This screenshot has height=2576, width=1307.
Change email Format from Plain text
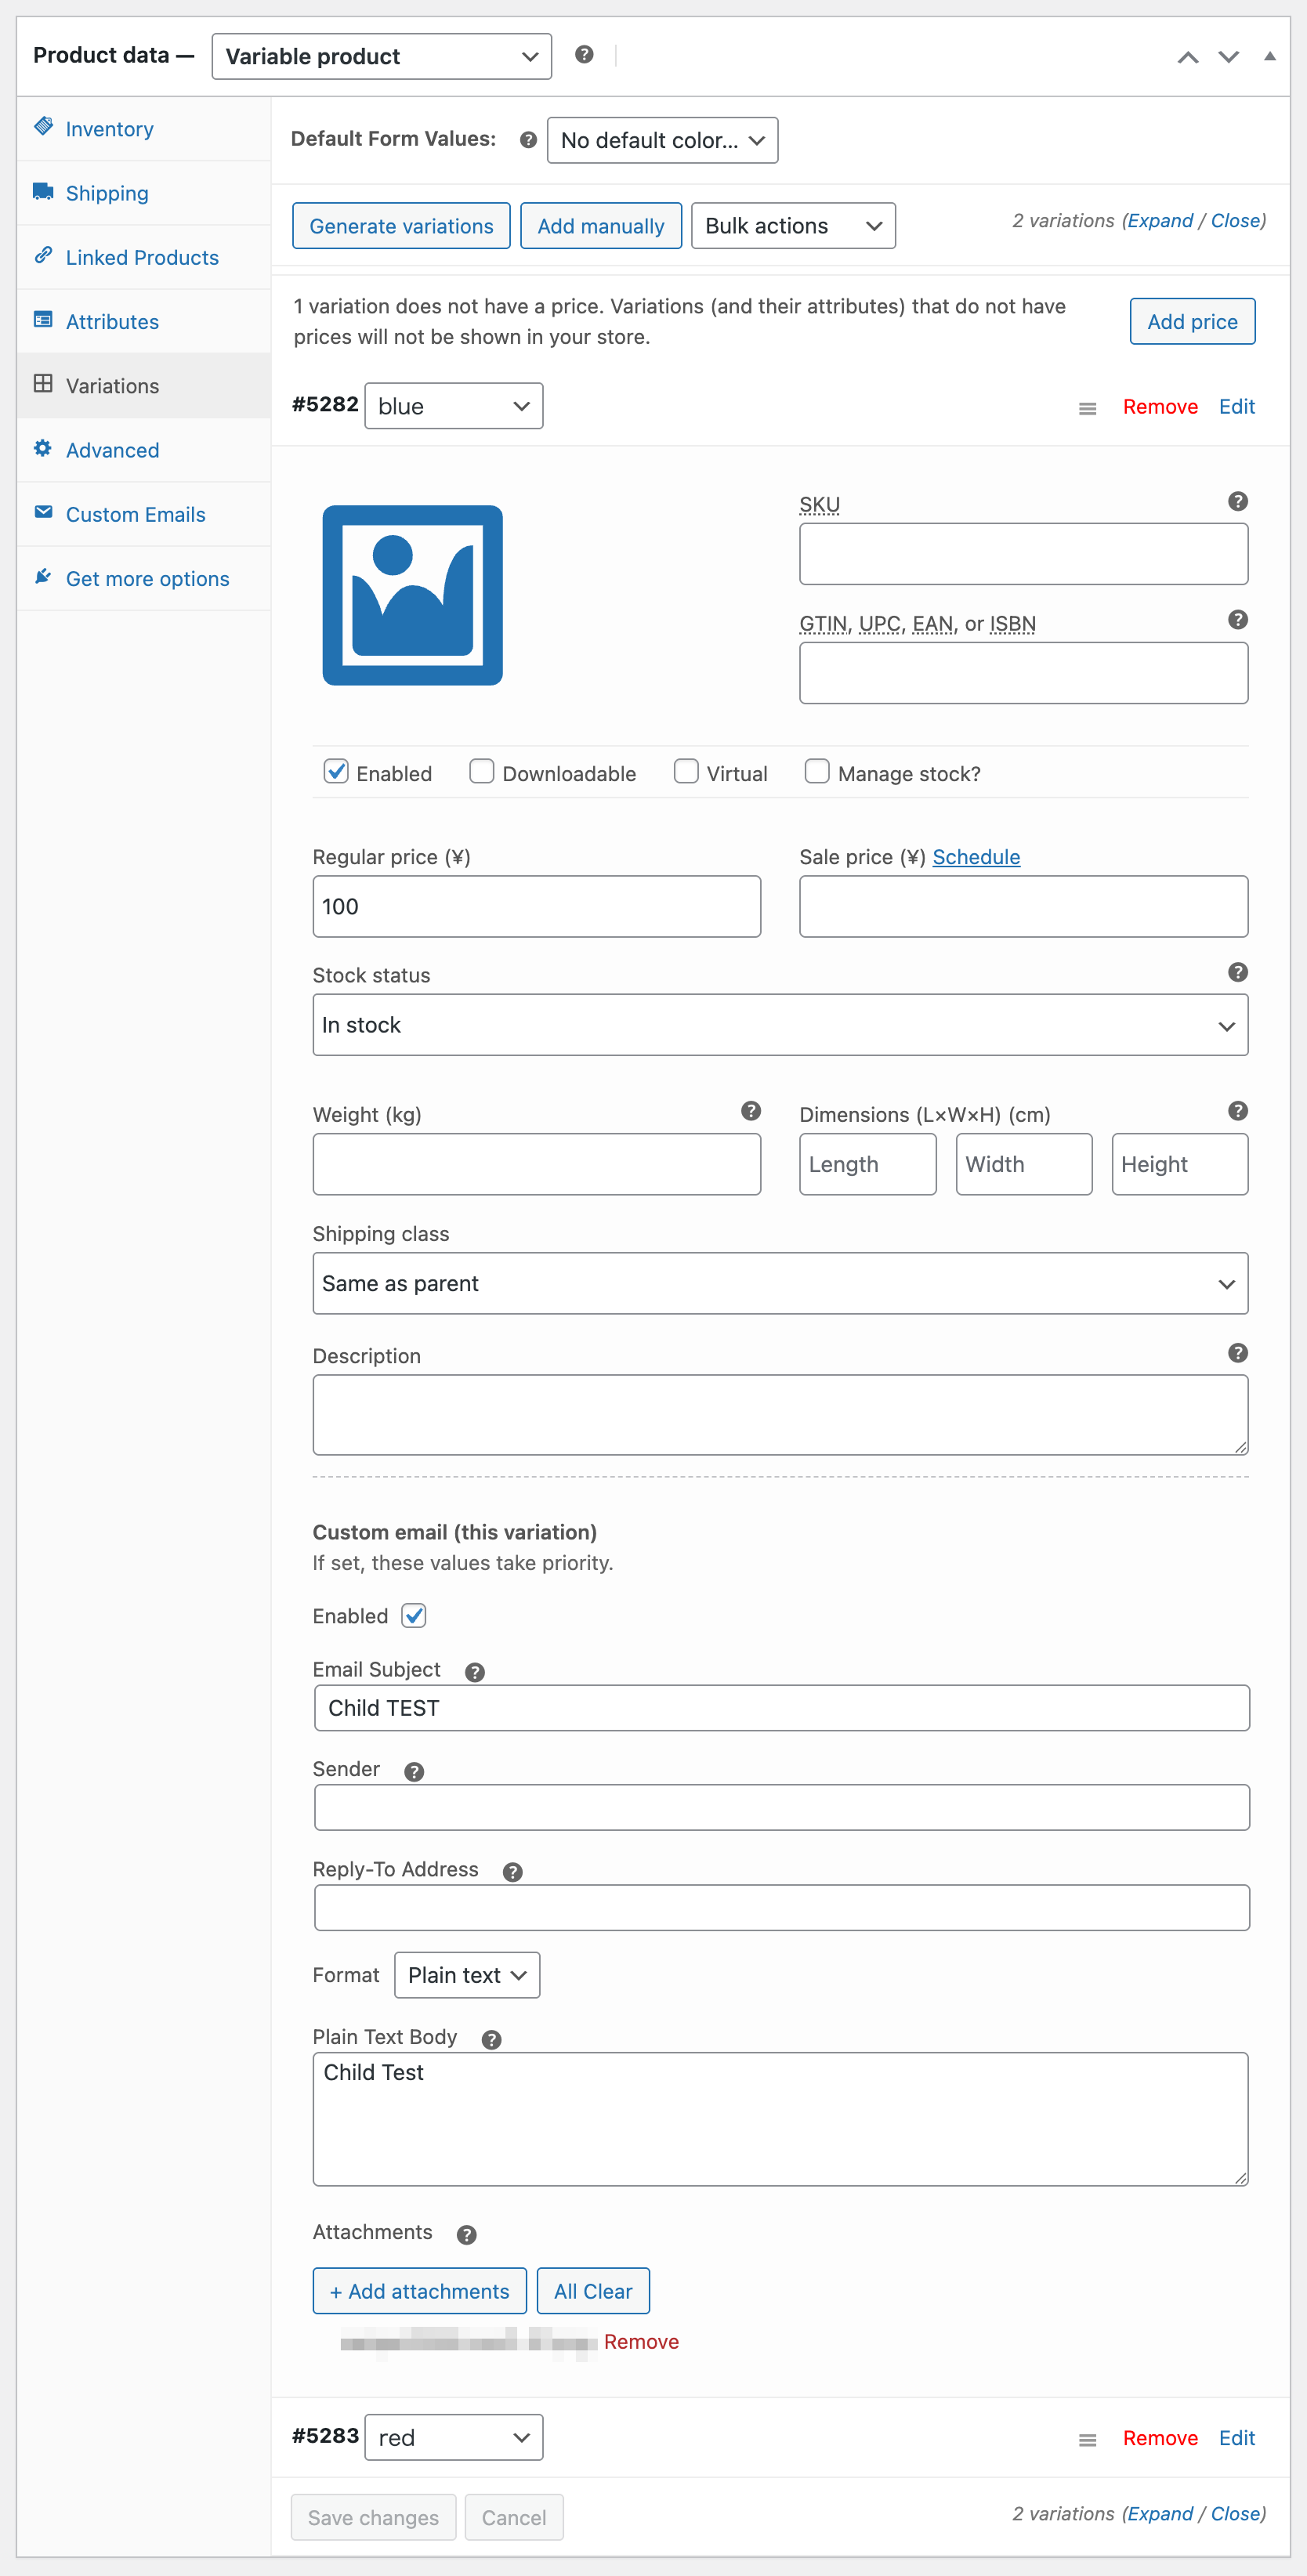[467, 1975]
